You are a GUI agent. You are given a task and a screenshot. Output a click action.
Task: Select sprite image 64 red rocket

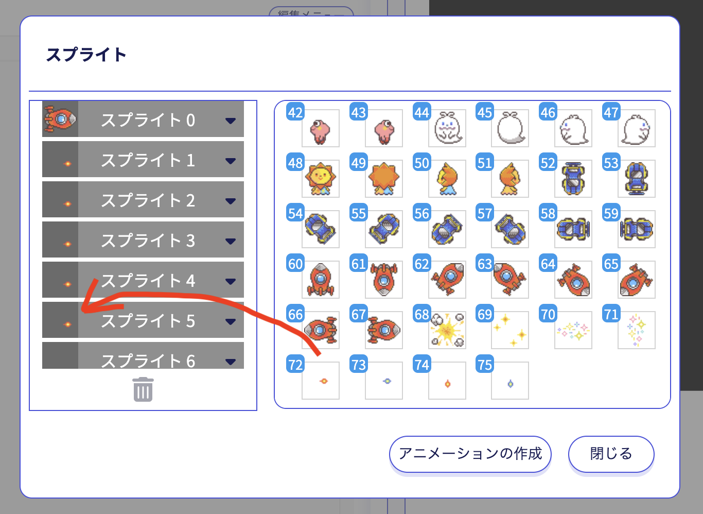[x=573, y=280]
